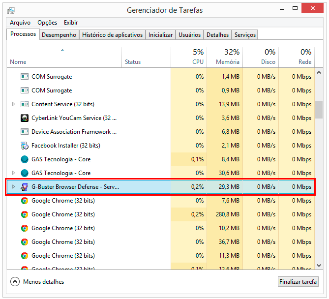Expand the Content Service (32 bits) group
This screenshot has height=299, width=329.
click(x=13, y=104)
